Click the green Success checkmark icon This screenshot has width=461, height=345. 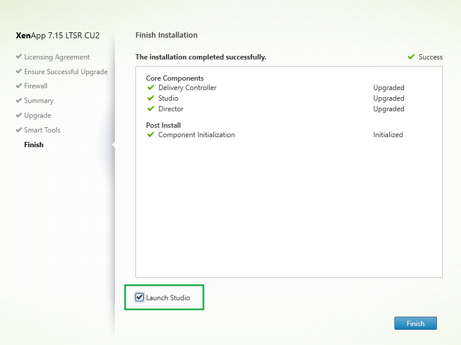[x=411, y=57]
